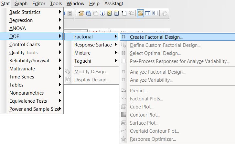Open the Graph menu

tap(21, 4)
